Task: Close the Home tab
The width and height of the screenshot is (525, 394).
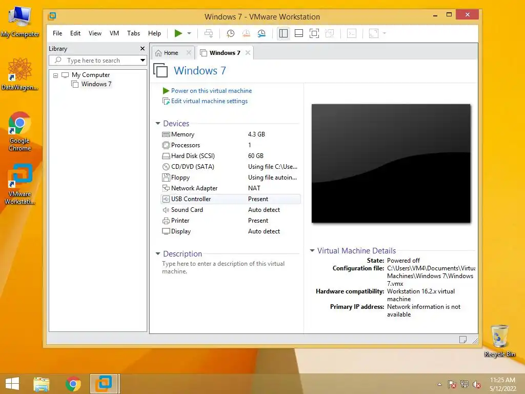Action: pos(189,53)
